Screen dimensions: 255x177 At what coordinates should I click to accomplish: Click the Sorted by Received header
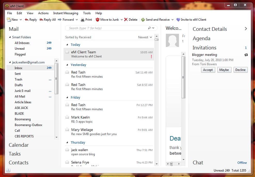click(78, 37)
